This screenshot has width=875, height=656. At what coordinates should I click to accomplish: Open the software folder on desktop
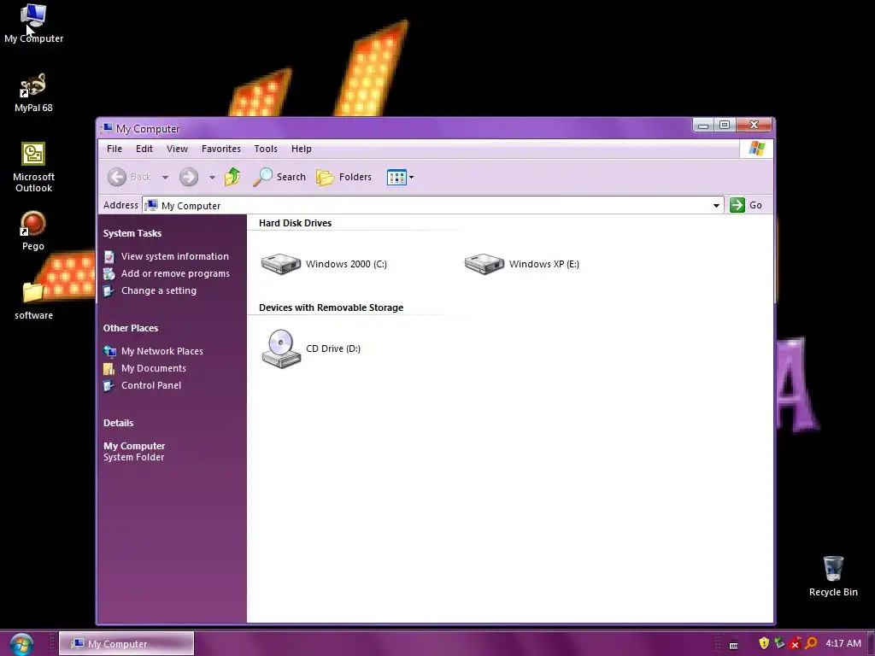pyautogui.click(x=33, y=301)
